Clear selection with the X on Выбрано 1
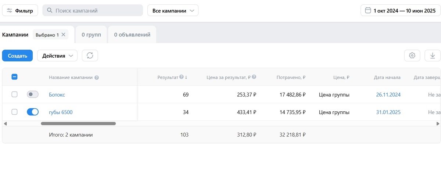The height and width of the screenshot is (169, 441). pos(63,35)
